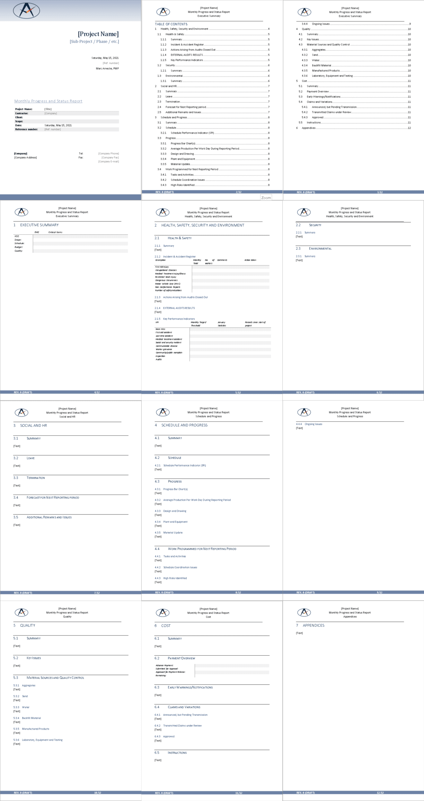
Task: Click the logo on the Appendices page 12/12
Action: [304, 612]
